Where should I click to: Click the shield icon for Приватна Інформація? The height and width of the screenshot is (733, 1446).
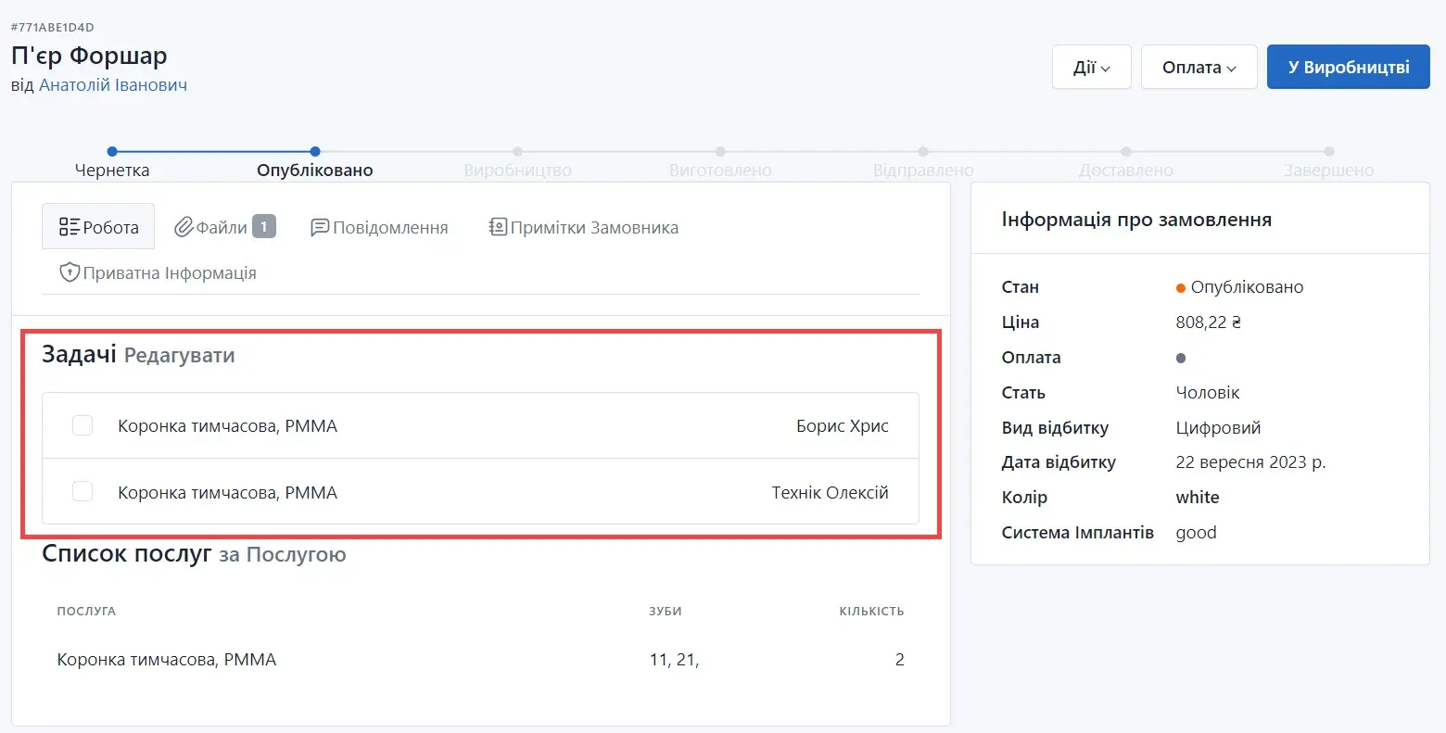70,272
